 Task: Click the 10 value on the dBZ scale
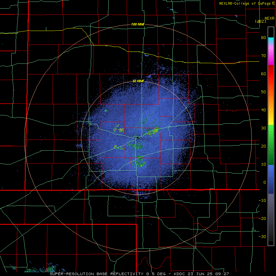(x=263, y=164)
